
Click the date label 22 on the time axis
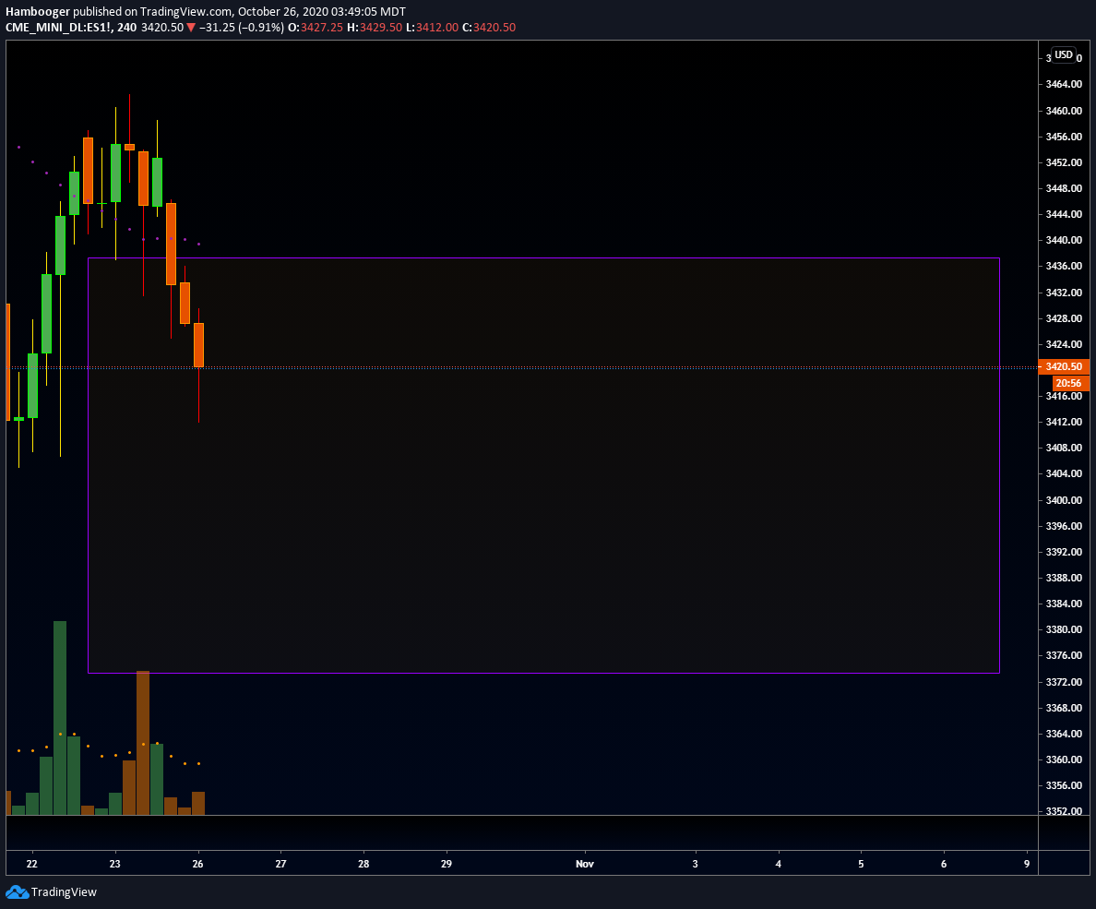pyautogui.click(x=32, y=864)
